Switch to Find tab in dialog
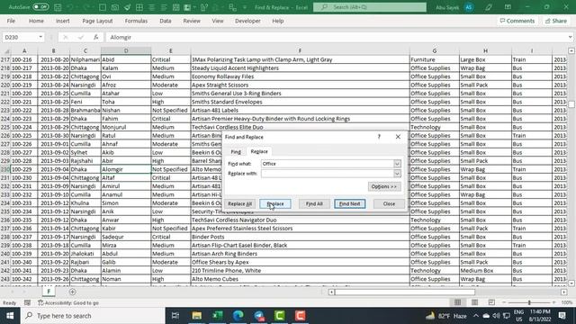The height and width of the screenshot is (324, 576). click(236, 152)
